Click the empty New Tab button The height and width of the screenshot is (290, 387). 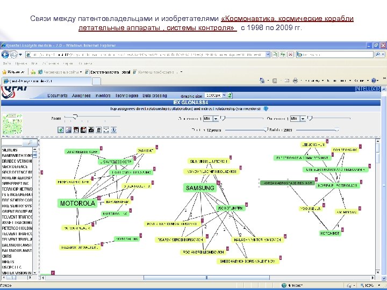97,81
